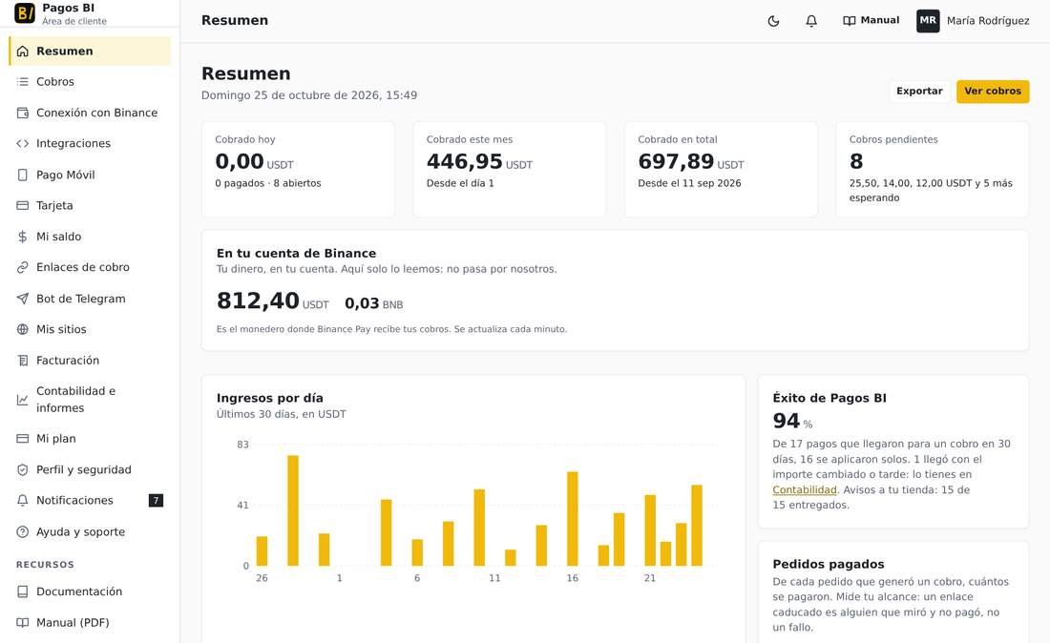Select Mi saldo menu item
This screenshot has width=1050, height=643.
(x=90, y=237)
